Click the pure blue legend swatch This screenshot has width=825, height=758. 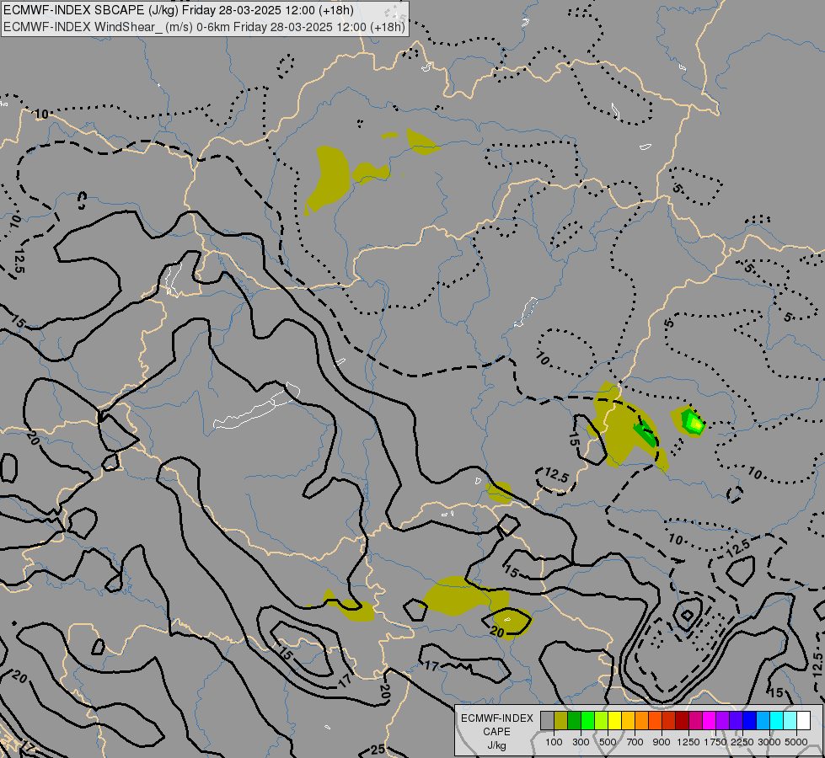click(x=749, y=720)
